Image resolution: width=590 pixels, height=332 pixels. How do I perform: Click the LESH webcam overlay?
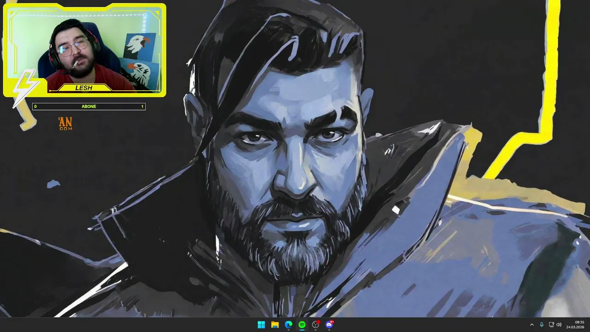click(x=85, y=50)
